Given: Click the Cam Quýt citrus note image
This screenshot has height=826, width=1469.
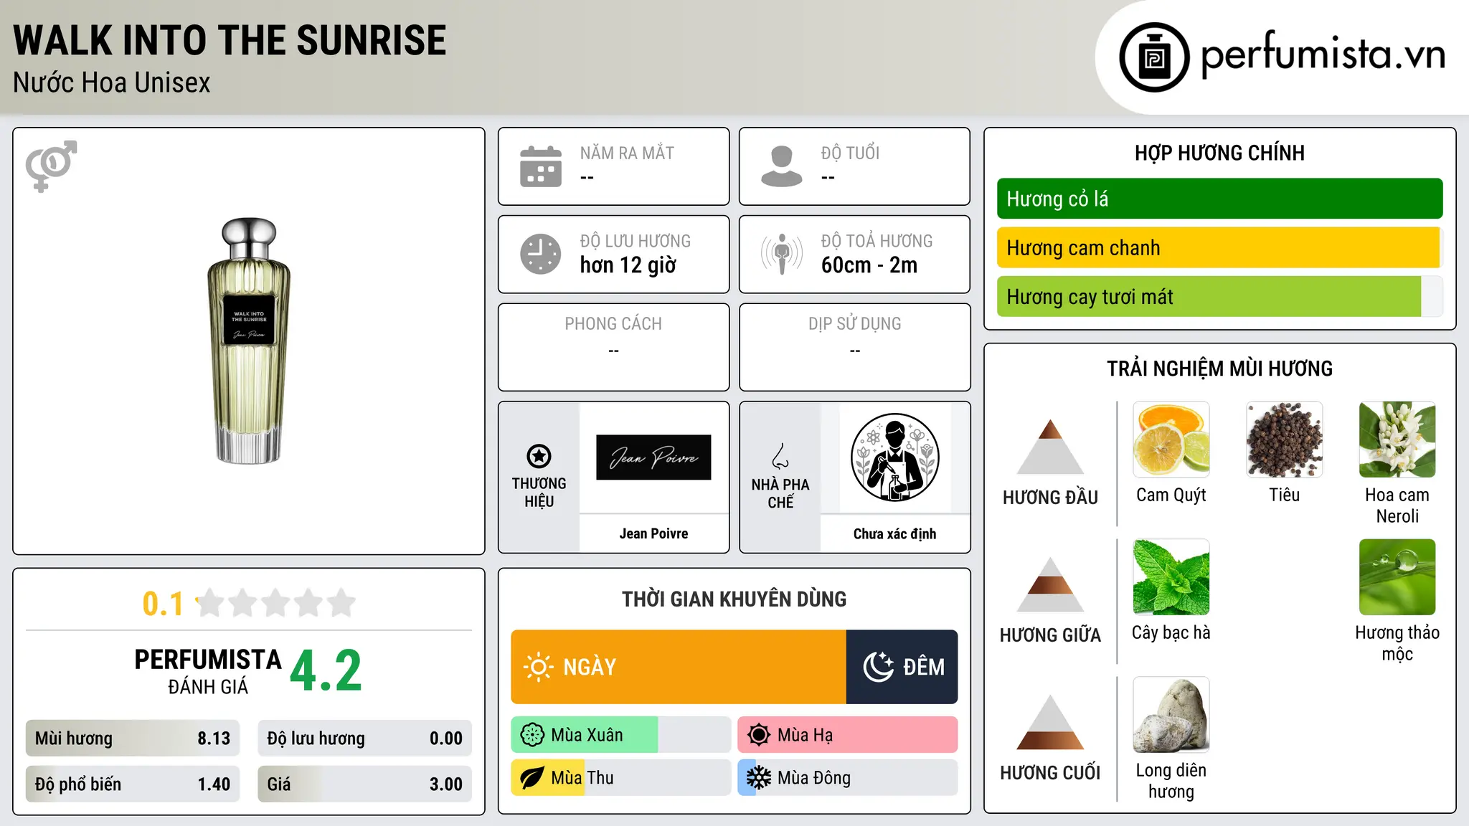Looking at the screenshot, I should [1171, 440].
